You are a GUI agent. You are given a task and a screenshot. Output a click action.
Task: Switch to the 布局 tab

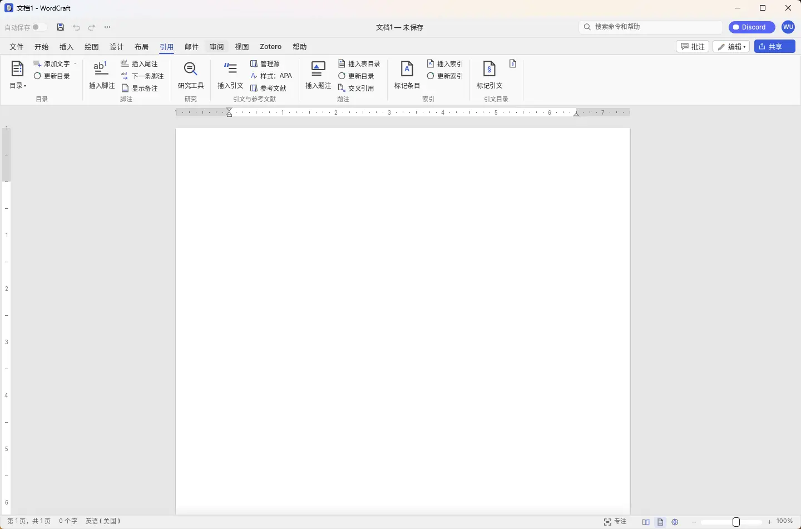142,47
